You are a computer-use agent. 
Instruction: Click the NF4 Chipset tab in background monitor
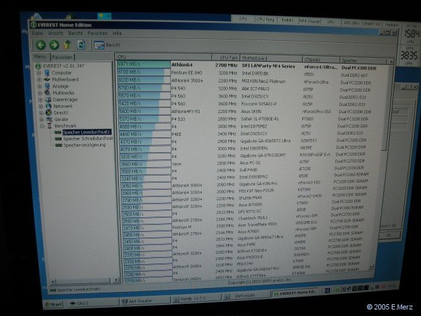pyautogui.click(x=309, y=21)
